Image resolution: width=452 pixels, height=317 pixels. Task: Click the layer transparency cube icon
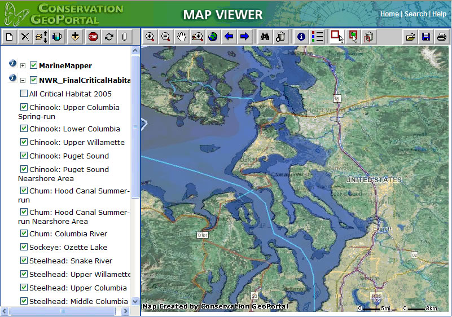click(57, 37)
